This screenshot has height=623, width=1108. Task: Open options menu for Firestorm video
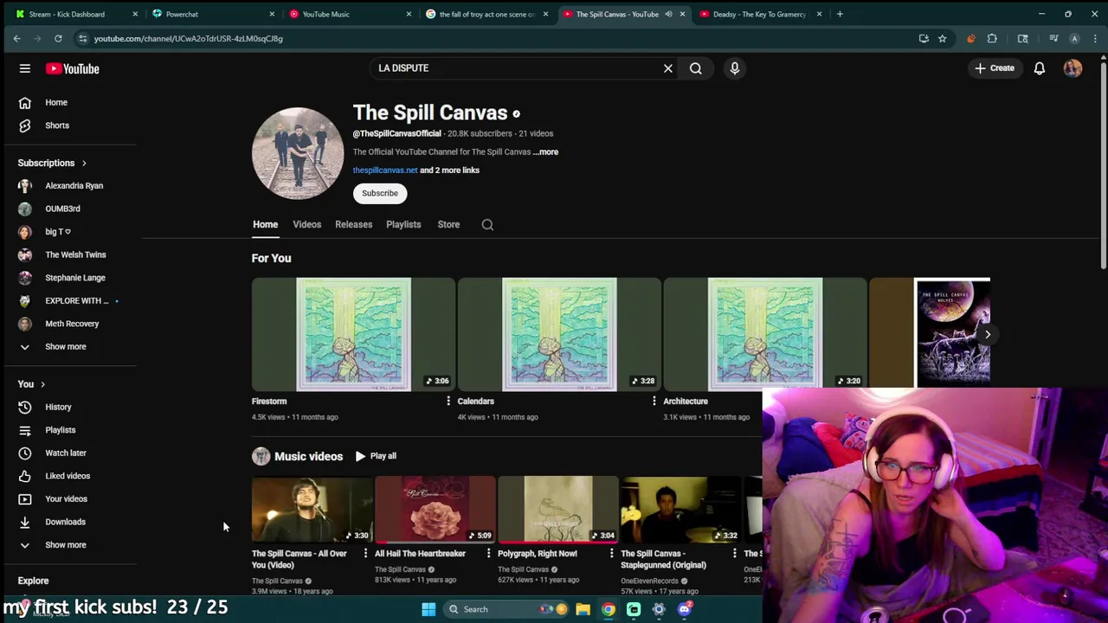[448, 401]
